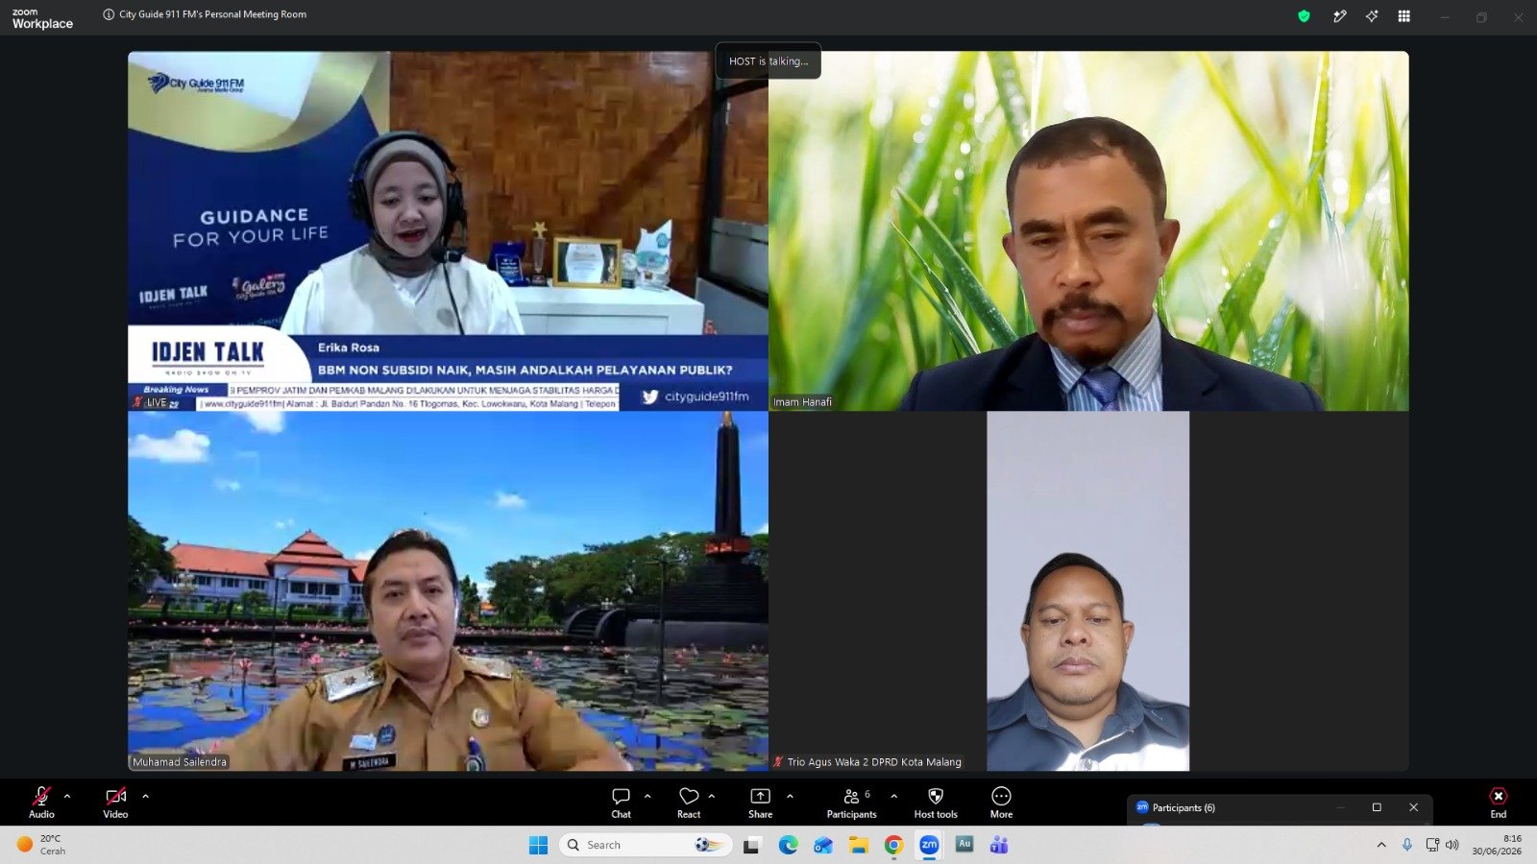
Task: Click the taskbar Search box
Action: 646,845
